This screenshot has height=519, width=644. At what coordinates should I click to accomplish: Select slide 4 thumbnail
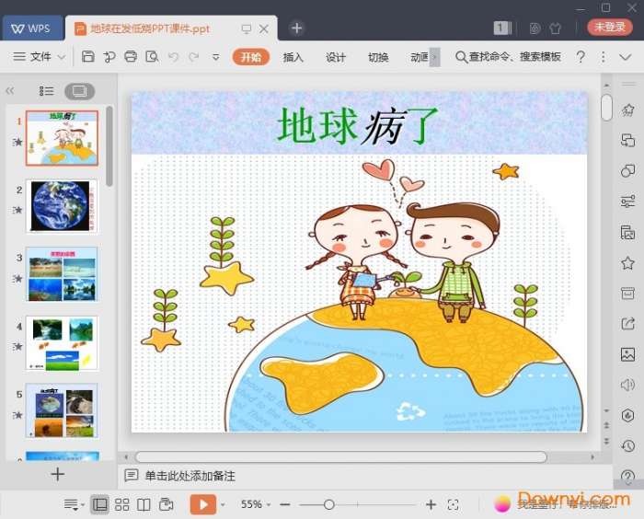62,343
